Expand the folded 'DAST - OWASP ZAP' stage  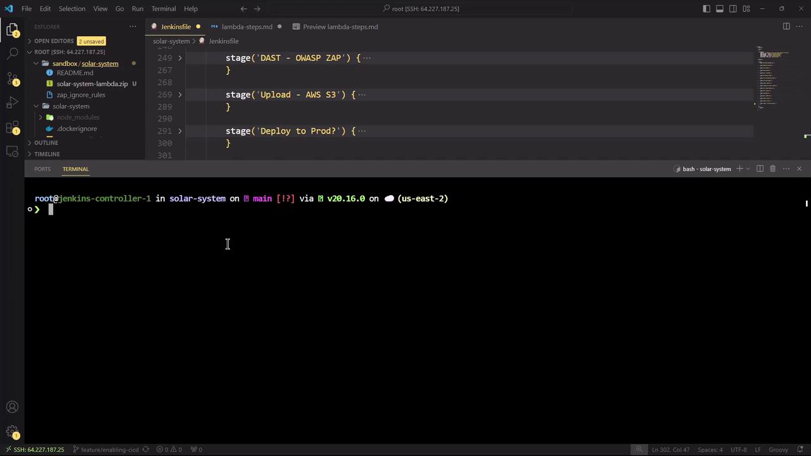click(180, 58)
